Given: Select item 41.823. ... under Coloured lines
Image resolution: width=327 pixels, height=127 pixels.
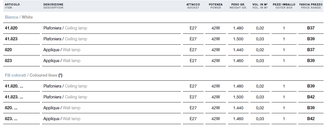Looking at the screenshot, I should (14, 97).
